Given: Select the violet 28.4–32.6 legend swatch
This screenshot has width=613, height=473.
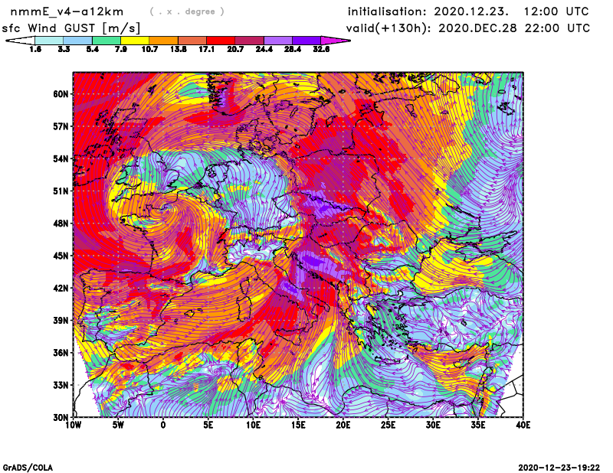Looking at the screenshot, I should pos(306,41).
